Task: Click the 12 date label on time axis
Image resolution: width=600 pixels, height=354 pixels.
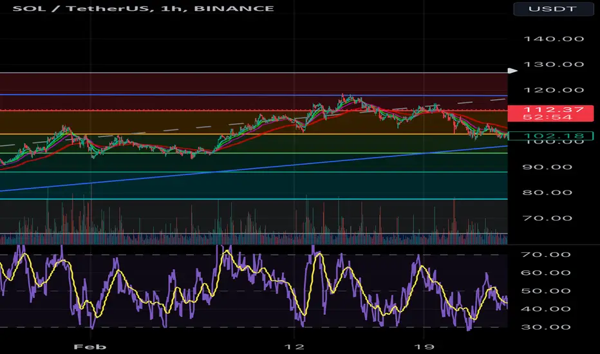Action: click(x=294, y=347)
